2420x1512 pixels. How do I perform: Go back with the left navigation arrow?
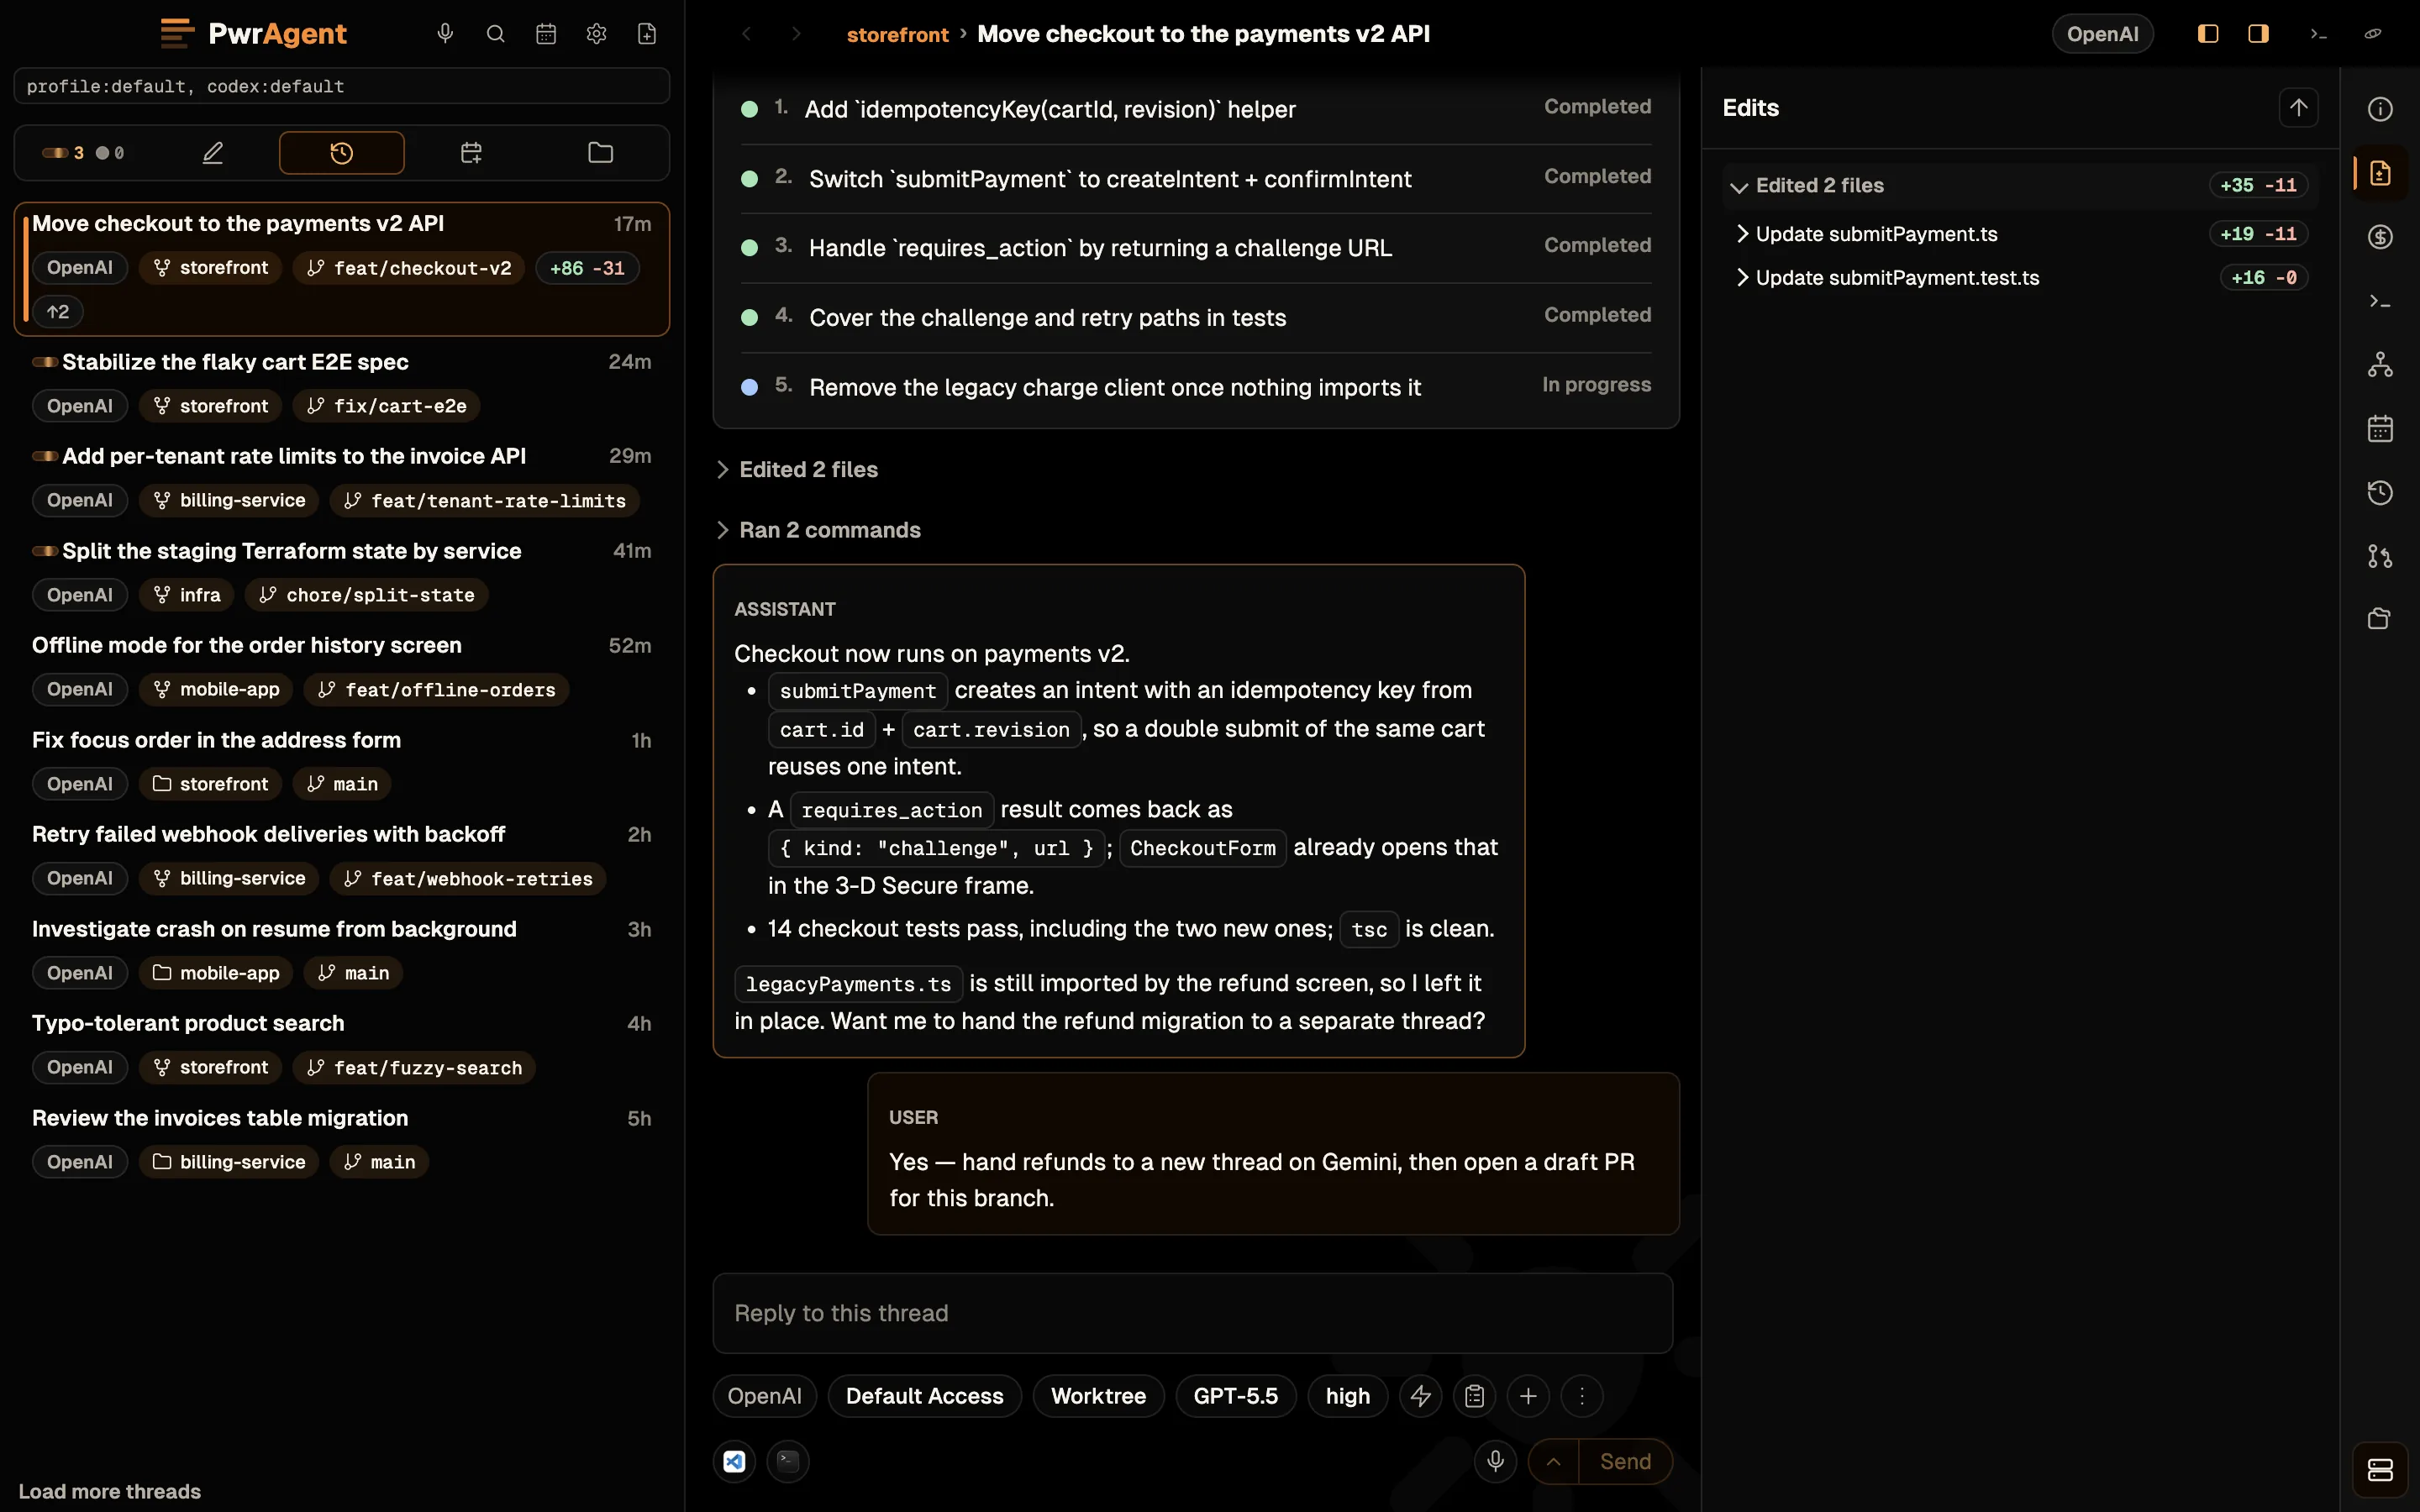tap(746, 34)
